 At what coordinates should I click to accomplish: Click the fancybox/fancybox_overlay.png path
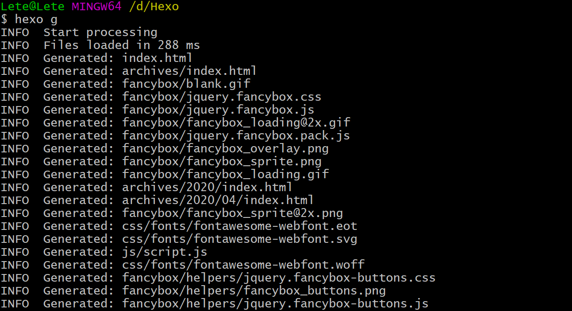pyautogui.click(x=225, y=149)
